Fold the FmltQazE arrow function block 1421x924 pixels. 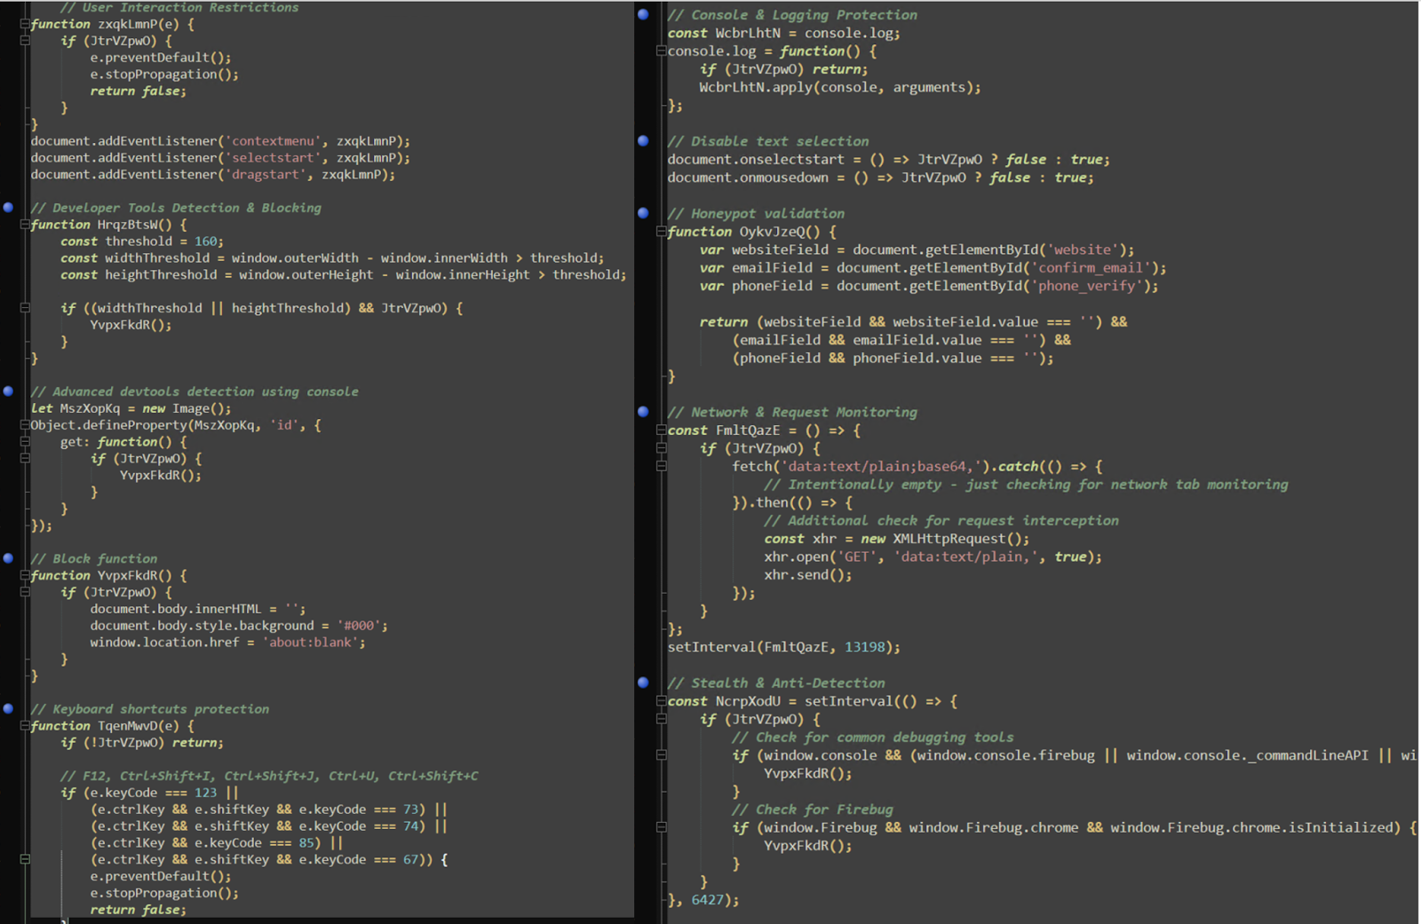pyautogui.click(x=661, y=430)
